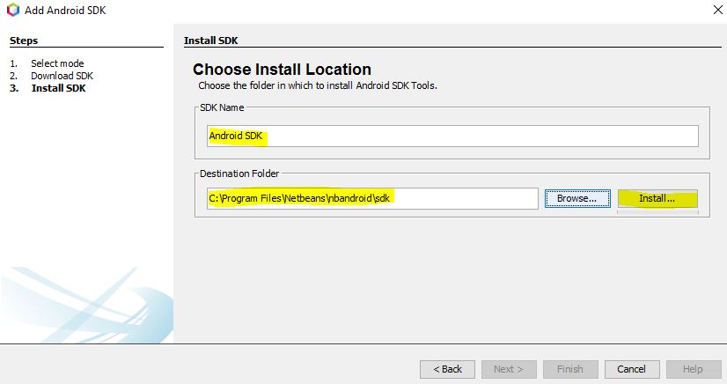Image resolution: width=727 pixels, height=384 pixels.
Task: Close the Add Android SDK dialog
Action: [x=717, y=10]
